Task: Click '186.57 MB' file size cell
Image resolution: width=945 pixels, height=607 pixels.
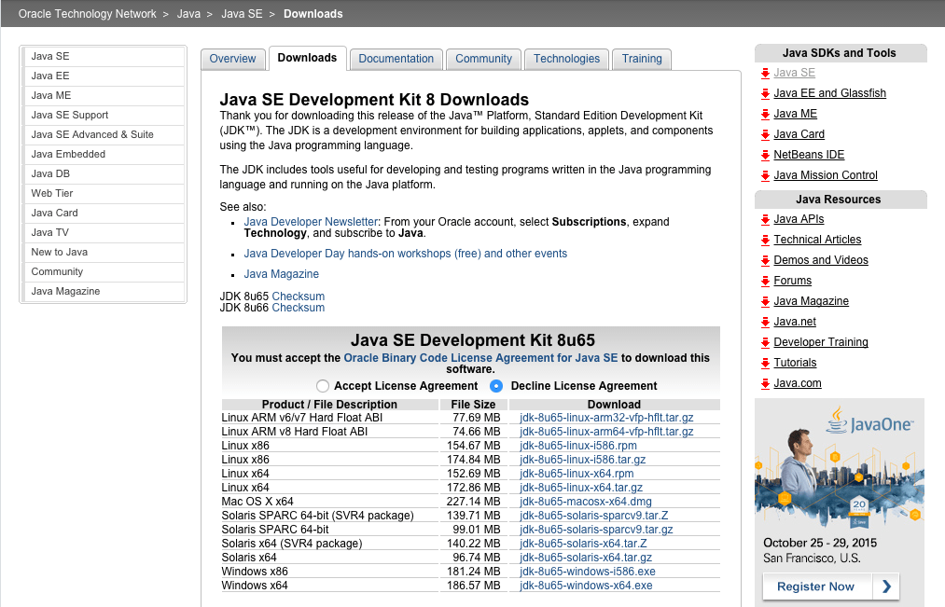Action: click(474, 586)
